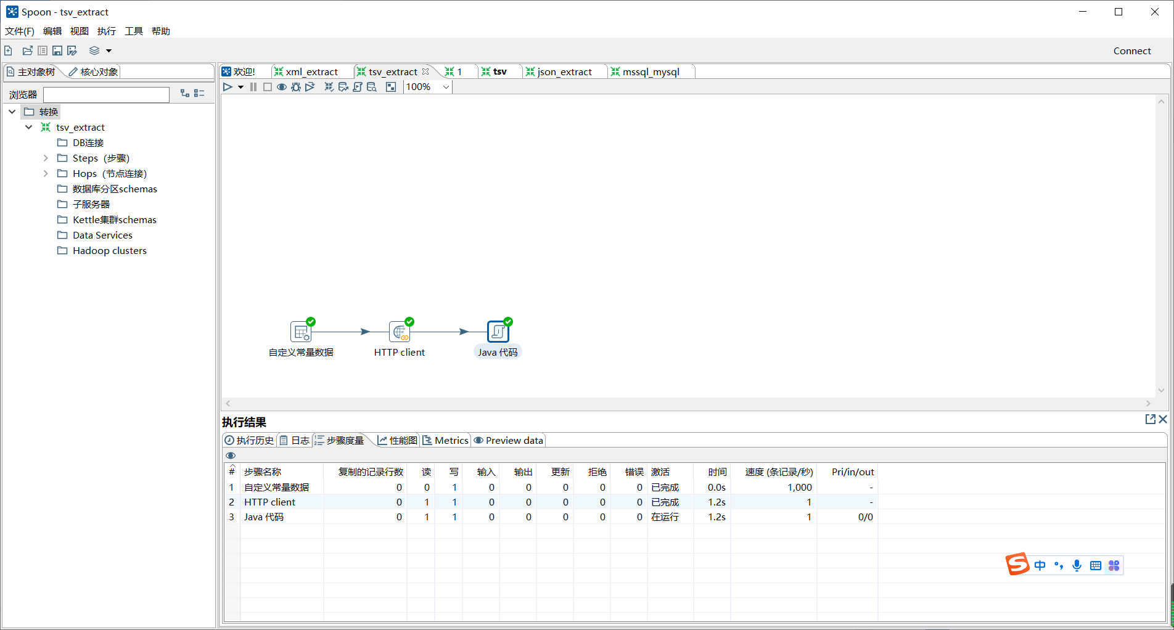Image resolution: width=1174 pixels, height=630 pixels.
Task: Close the execution results panel
Action: [1163, 419]
